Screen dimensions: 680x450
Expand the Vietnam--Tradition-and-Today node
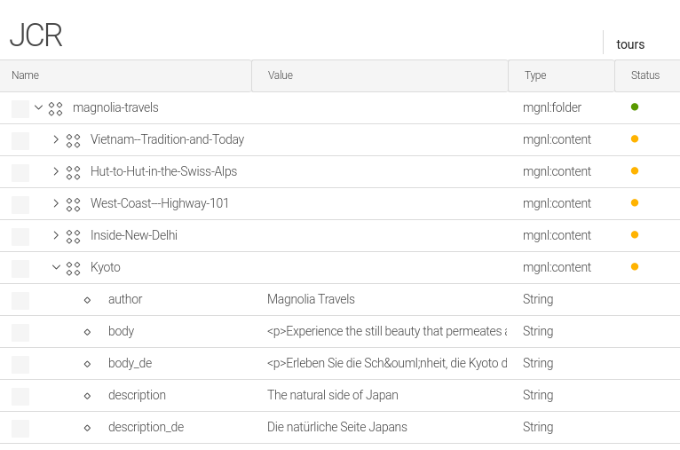(x=56, y=139)
